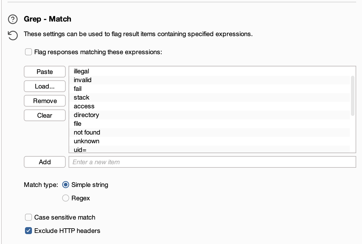Select the 'illegal' list entry
The image size is (362, 244).
(x=82, y=71)
